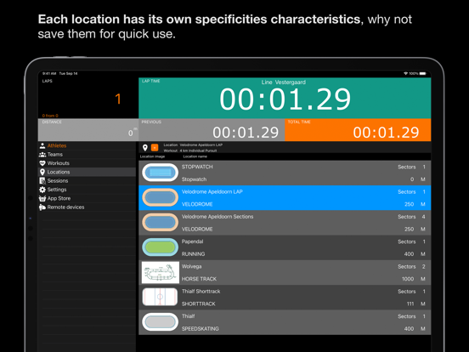Screen dimensions: 469x352
Task: Click the Sessions document icon
Action: tap(42, 181)
